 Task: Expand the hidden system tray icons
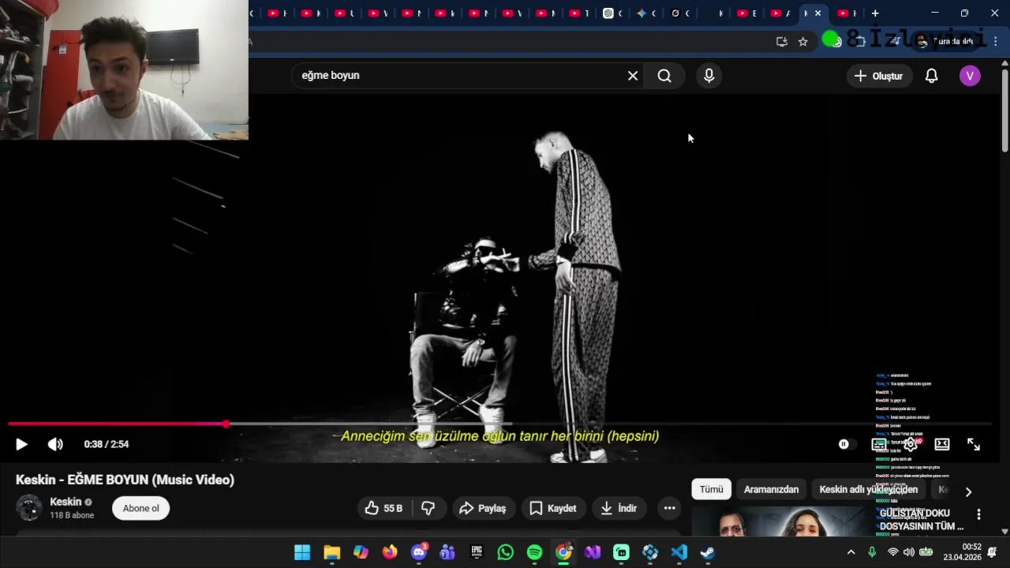[851, 552]
